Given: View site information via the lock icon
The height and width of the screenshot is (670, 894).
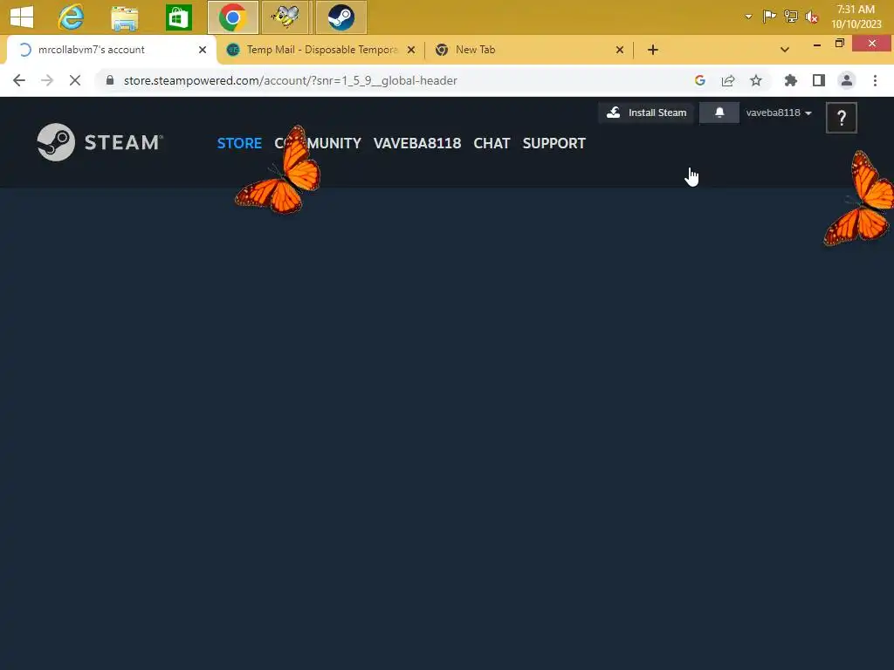Looking at the screenshot, I should point(110,80).
